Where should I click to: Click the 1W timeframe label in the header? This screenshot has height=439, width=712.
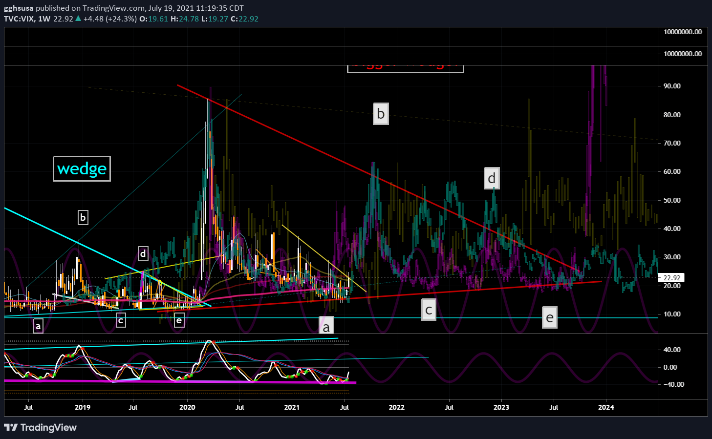[44, 19]
